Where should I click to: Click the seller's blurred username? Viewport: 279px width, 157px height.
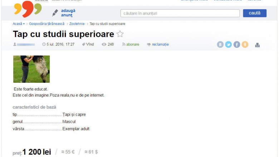tap(26, 45)
